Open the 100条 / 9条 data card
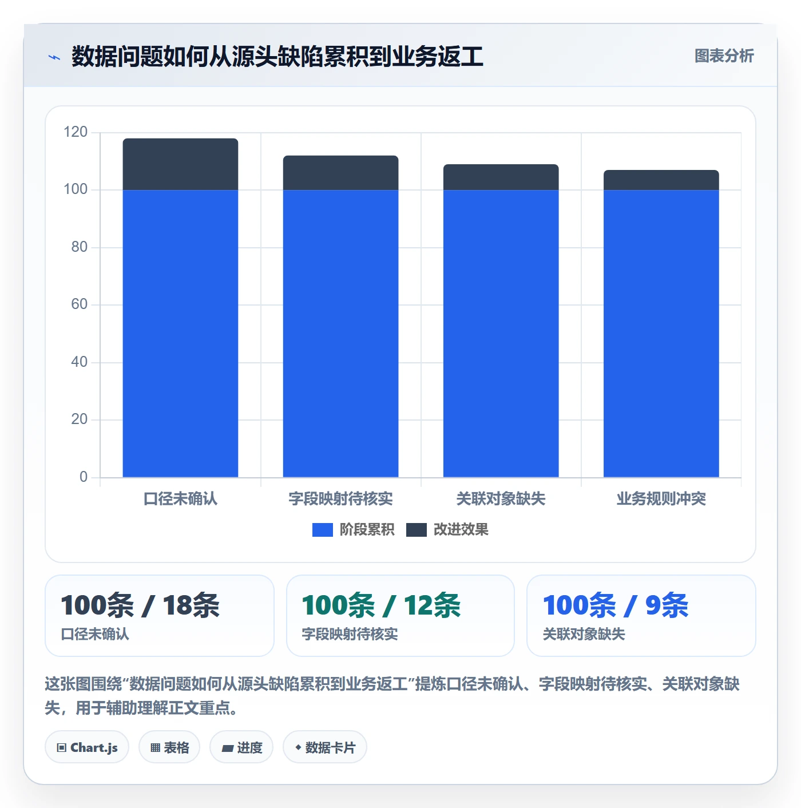 (x=641, y=616)
